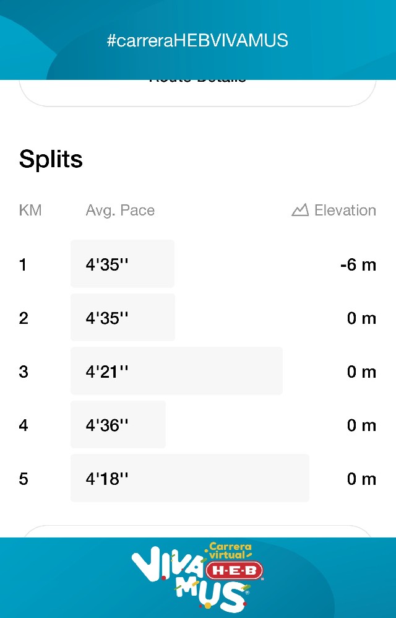396x618 pixels.
Task: Tap the 4'18'' pace bar for kilometer 5
Action: (189, 479)
